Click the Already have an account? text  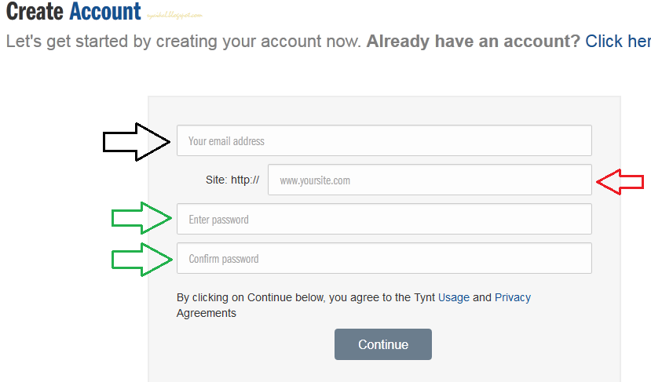pyautogui.click(x=473, y=41)
